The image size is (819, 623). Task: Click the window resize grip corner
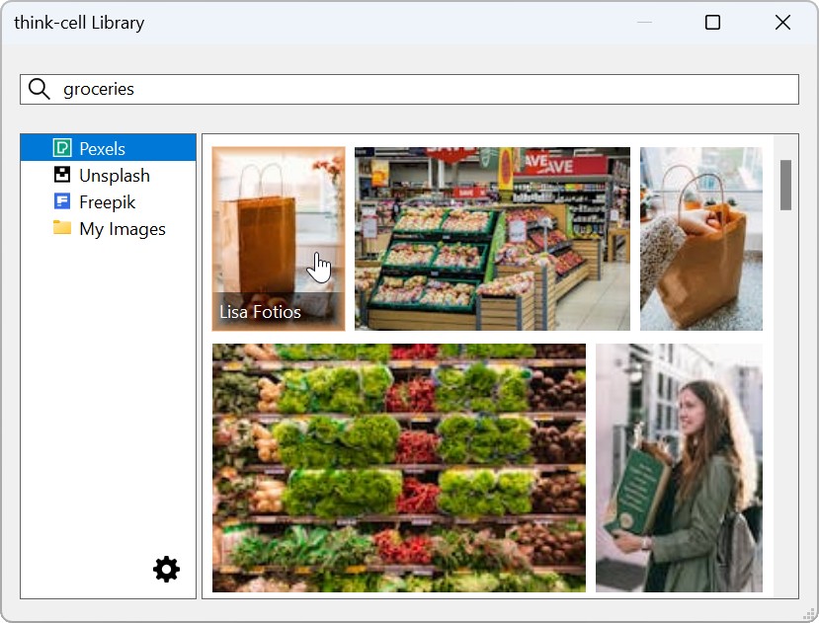(x=809, y=613)
